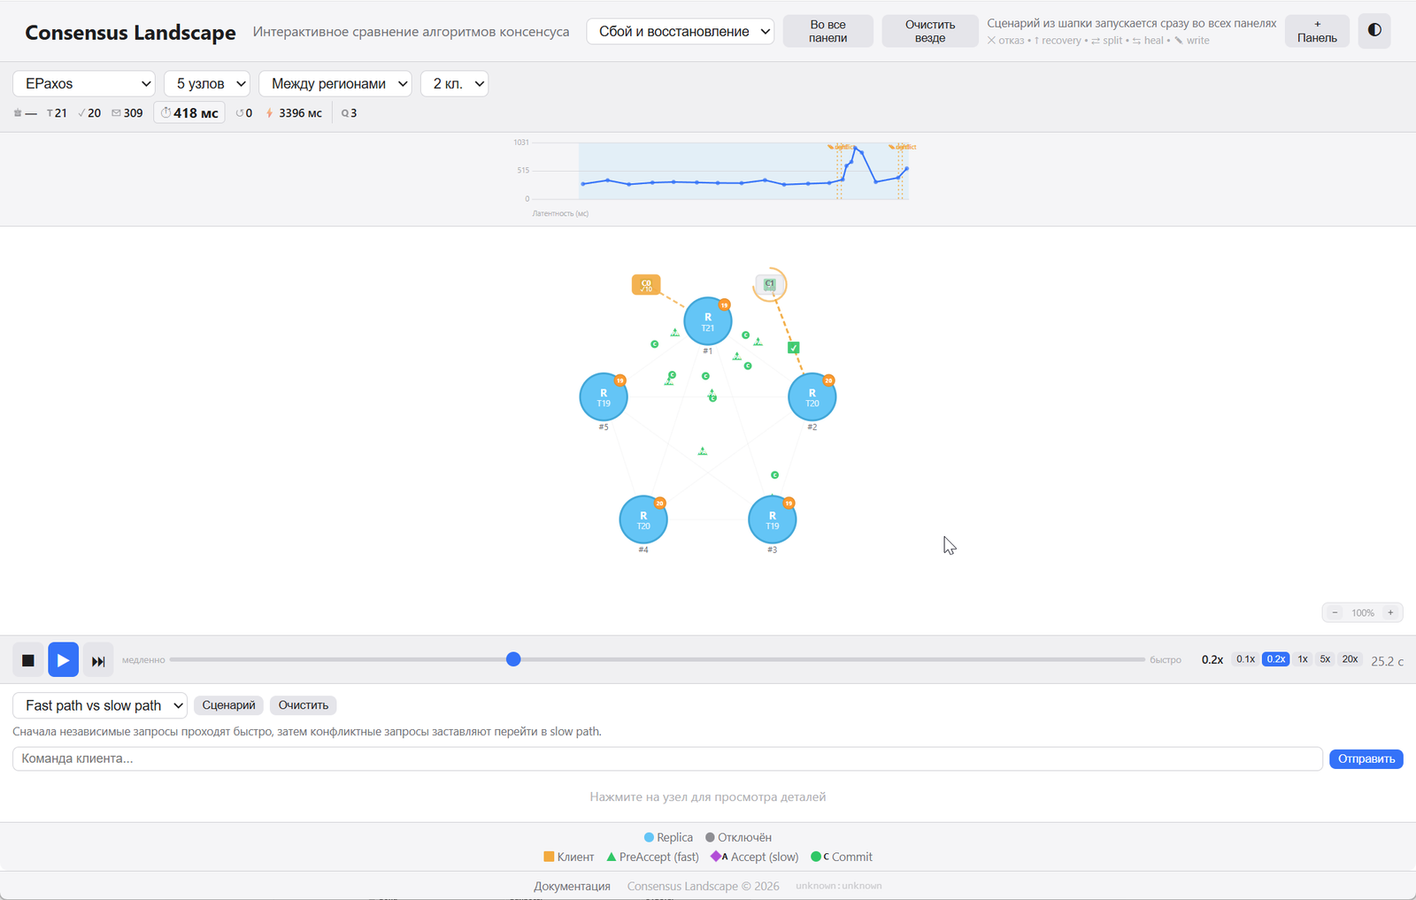Click replica node #3

(x=773, y=519)
